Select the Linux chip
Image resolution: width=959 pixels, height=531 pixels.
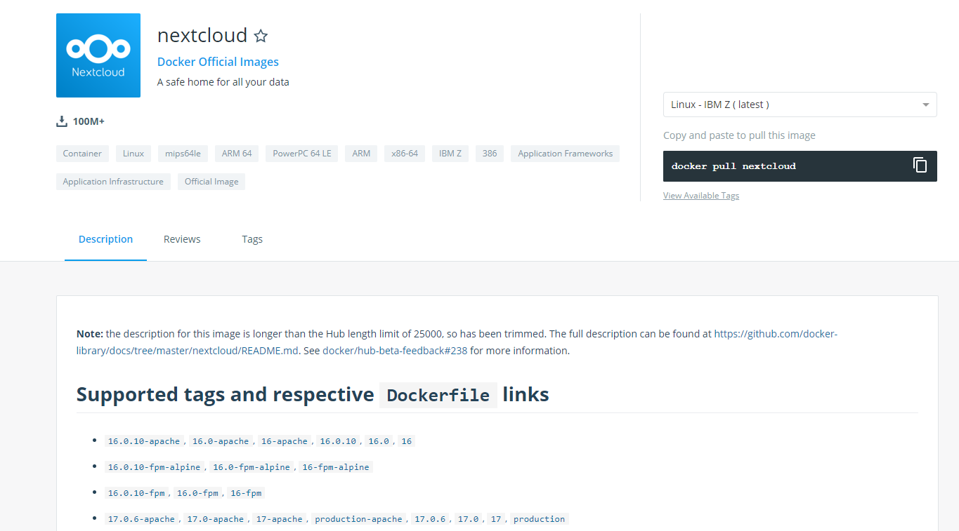click(133, 154)
